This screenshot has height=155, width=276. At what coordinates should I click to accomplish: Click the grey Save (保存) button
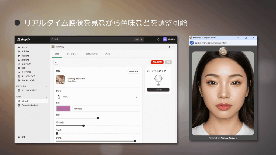coord(168,62)
